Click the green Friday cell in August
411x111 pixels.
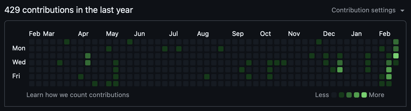point(207,77)
